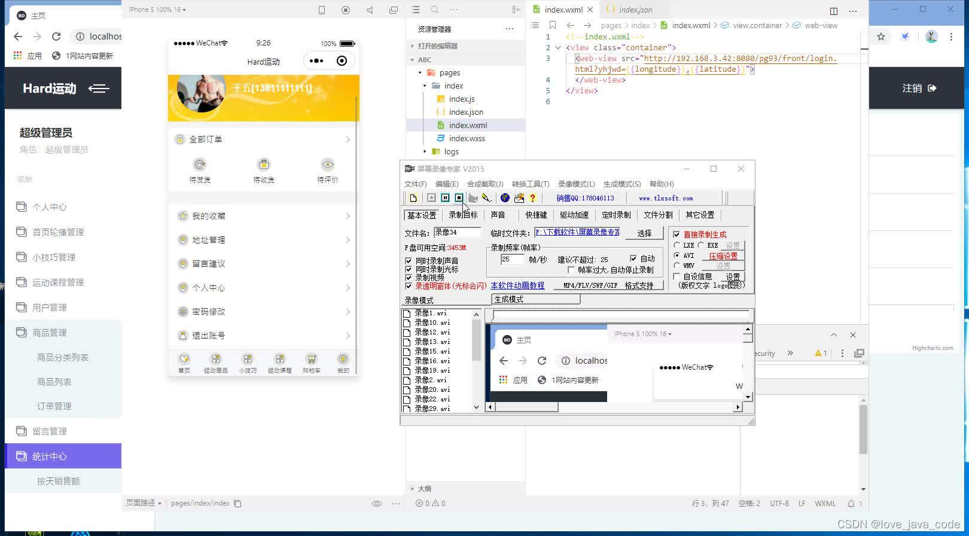The height and width of the screenshot is (536, 969).
Task: Click the simulator record circle icon
Action: click(346, 10)
